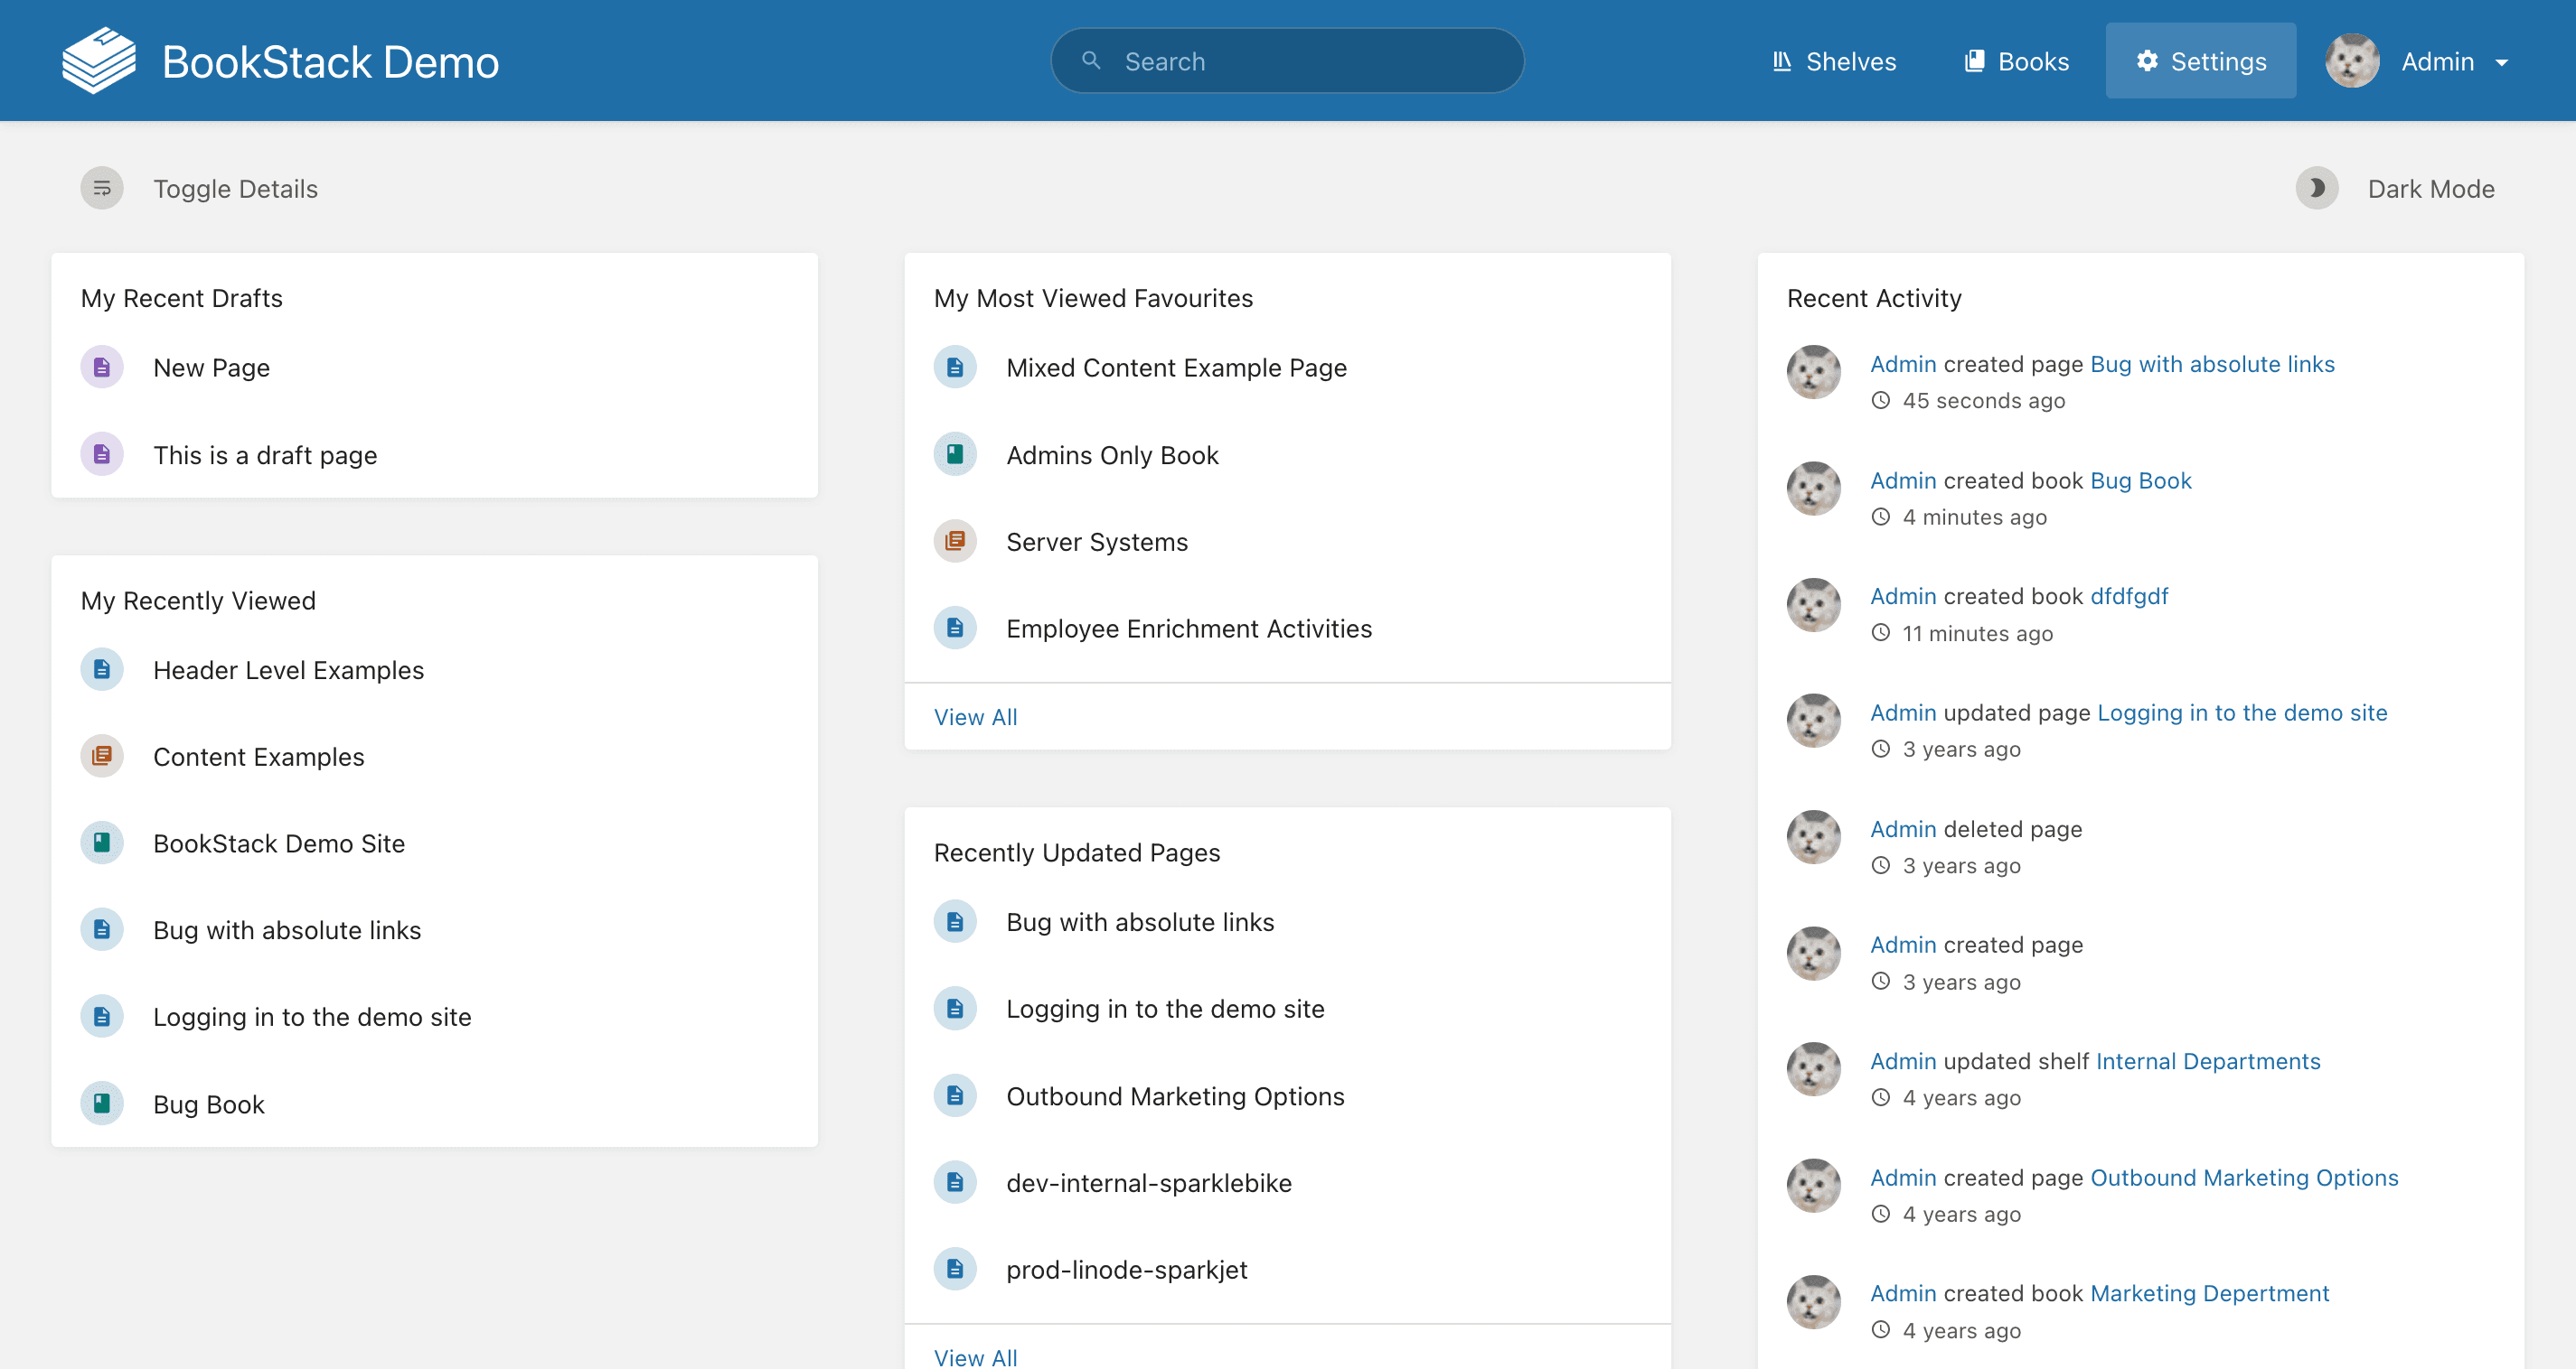
Task: Open 'dfdfgdf' book activity link
Action: tap(2129, 596)
